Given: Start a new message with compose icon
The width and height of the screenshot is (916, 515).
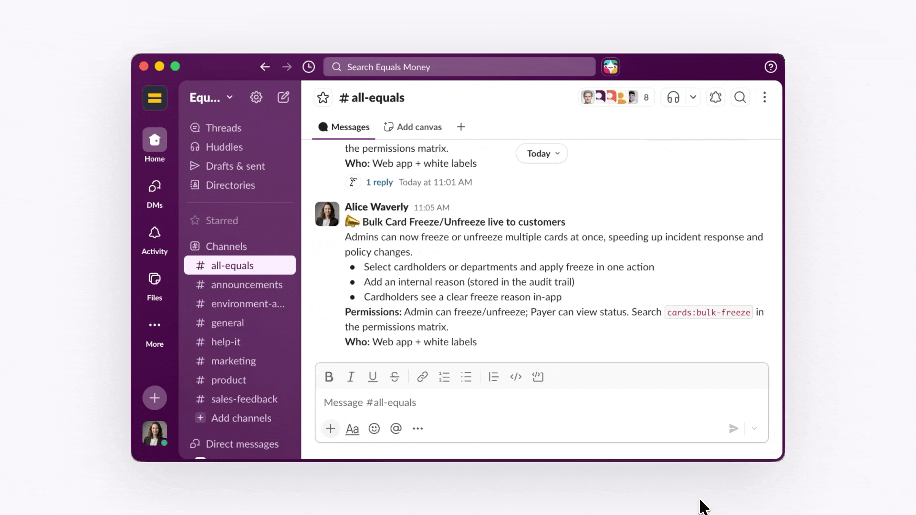Looking at the screenshot, I should click(283, 97).
